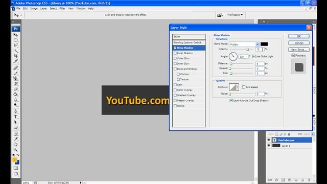Hide Layer 1 with eye icon

pyautogui.click(x=269, y=146)
